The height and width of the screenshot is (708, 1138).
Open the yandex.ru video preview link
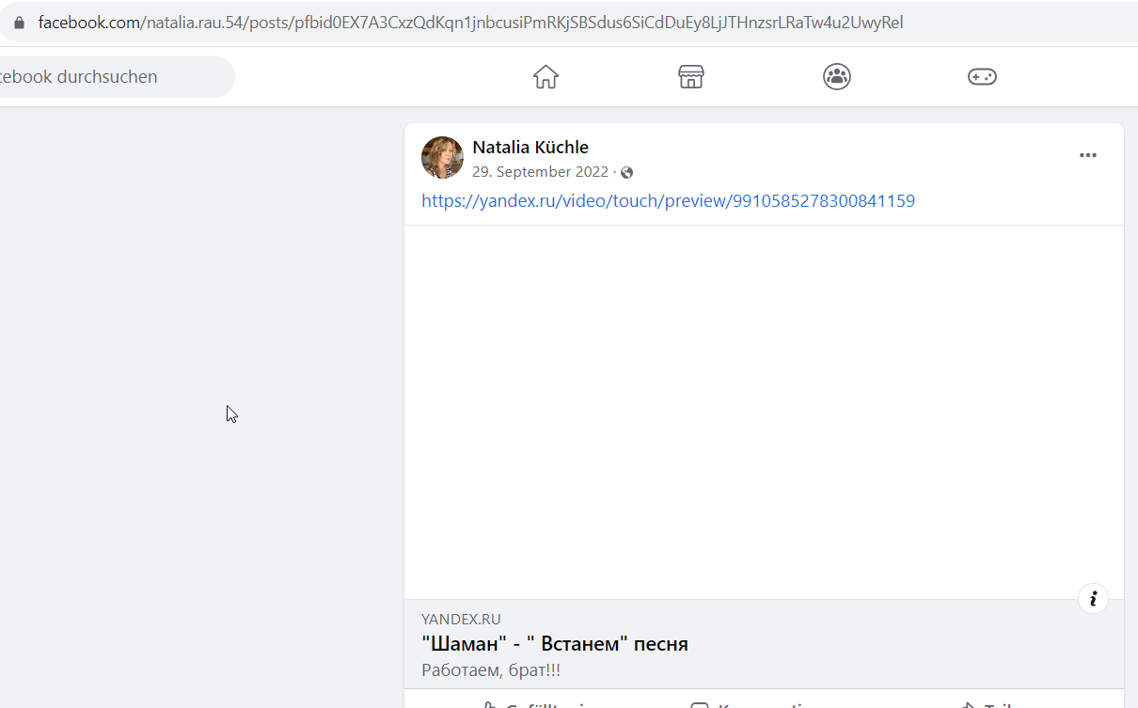tap(668, 200)
